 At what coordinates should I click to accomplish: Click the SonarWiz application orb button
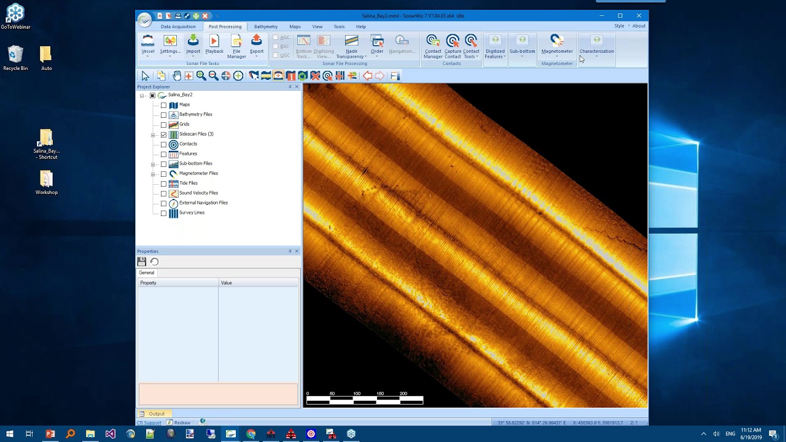pos(144,20)
